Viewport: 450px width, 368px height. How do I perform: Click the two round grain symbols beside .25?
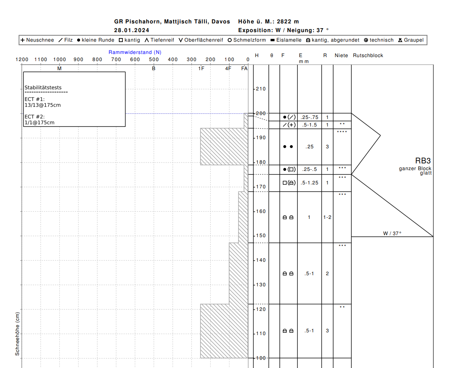point(288,147)
